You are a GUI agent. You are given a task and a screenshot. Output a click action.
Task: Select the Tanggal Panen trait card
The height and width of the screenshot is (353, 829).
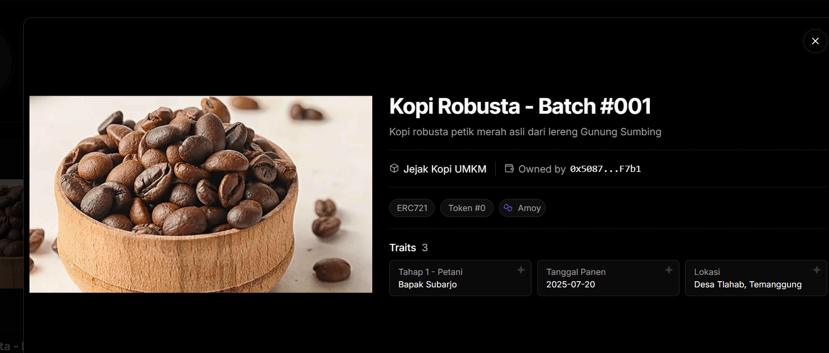608,278
